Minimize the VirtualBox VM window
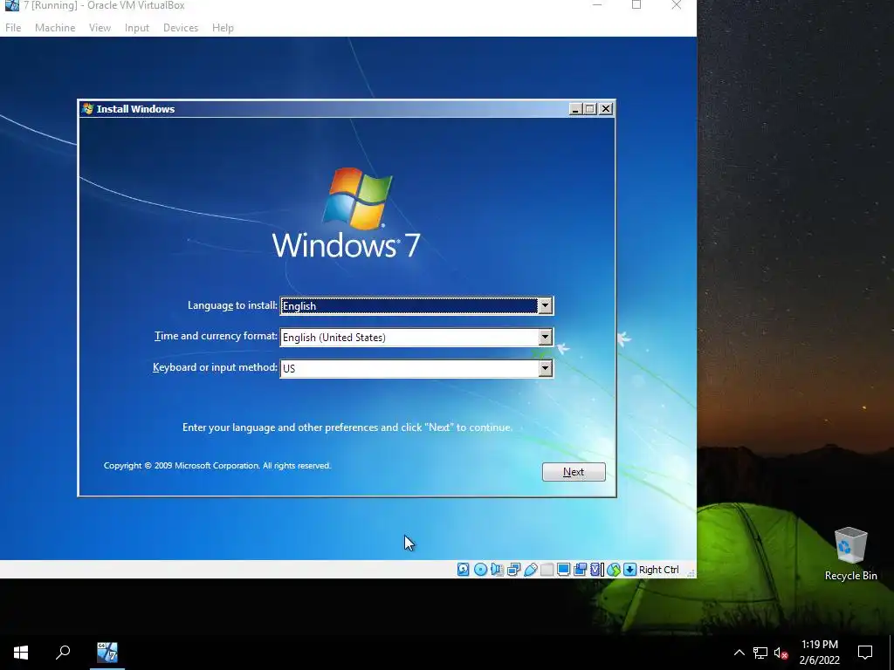This screenshot has width=894, height=670. pos(597,5)
